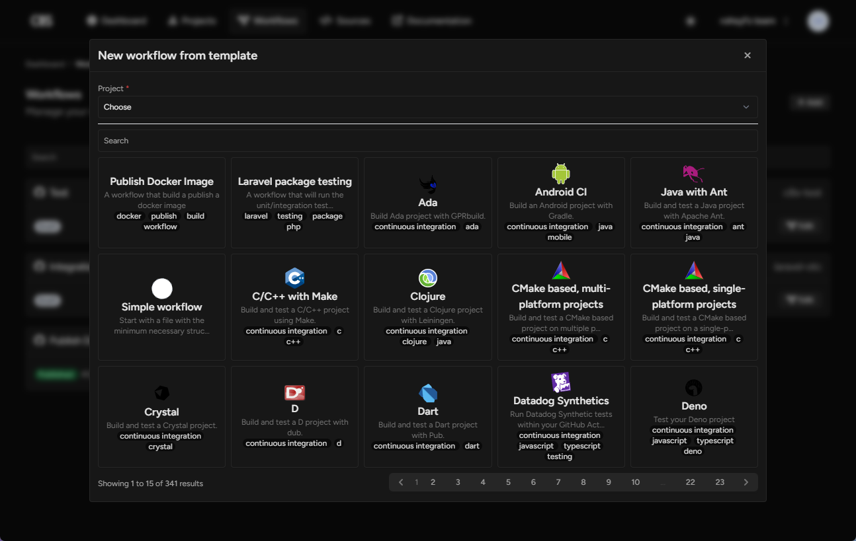This screenshot has height=541, width=856.
Task: Click the Dart logo icon
Action: (428, 393)
